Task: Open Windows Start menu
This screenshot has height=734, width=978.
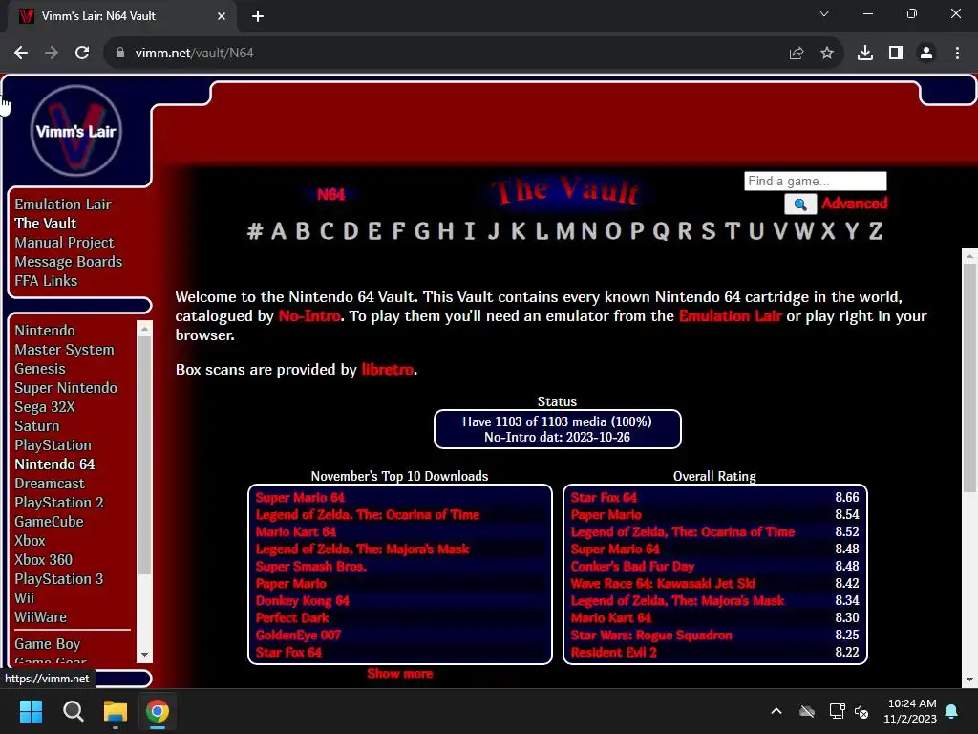Action: point(31,711)
